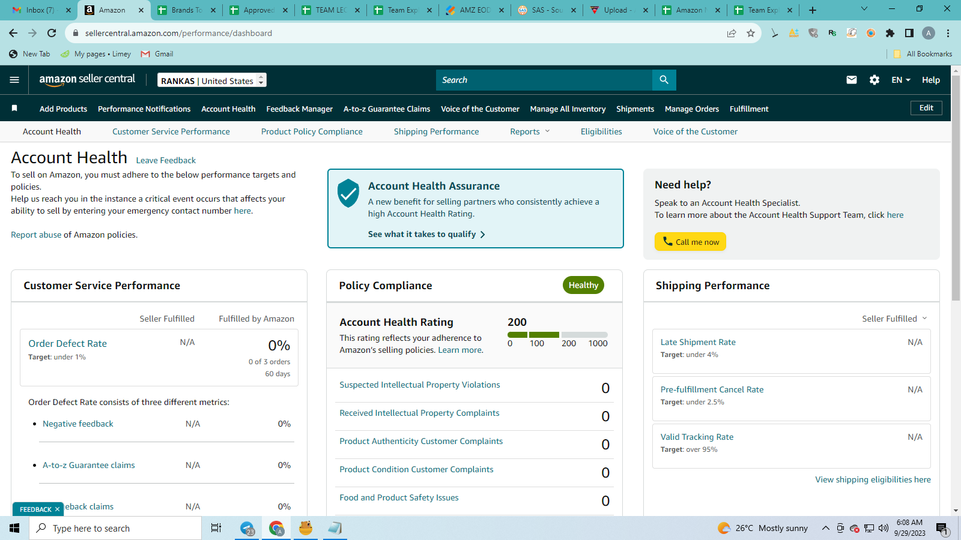Open the Chrome extensions puzzle icon
The height and width of the screenshot is (540, 961).
(x=890, y=33)
